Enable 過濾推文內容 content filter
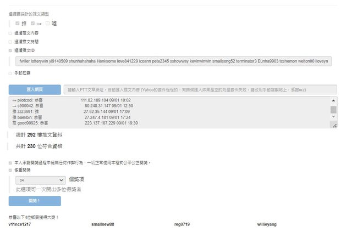 tap(10, 33)
